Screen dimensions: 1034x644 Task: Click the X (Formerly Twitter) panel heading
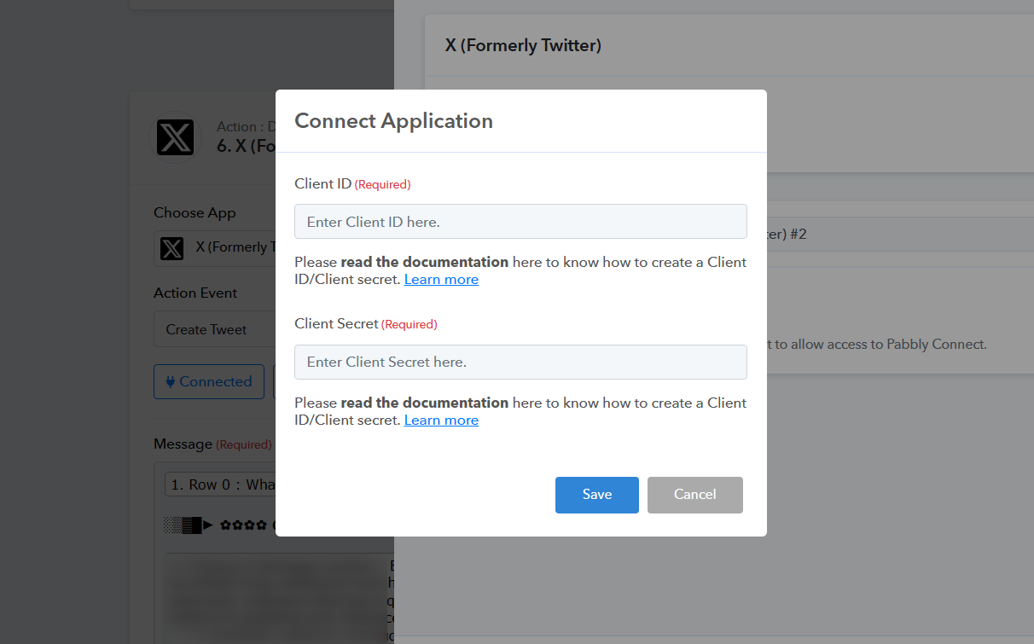[523, 45]
